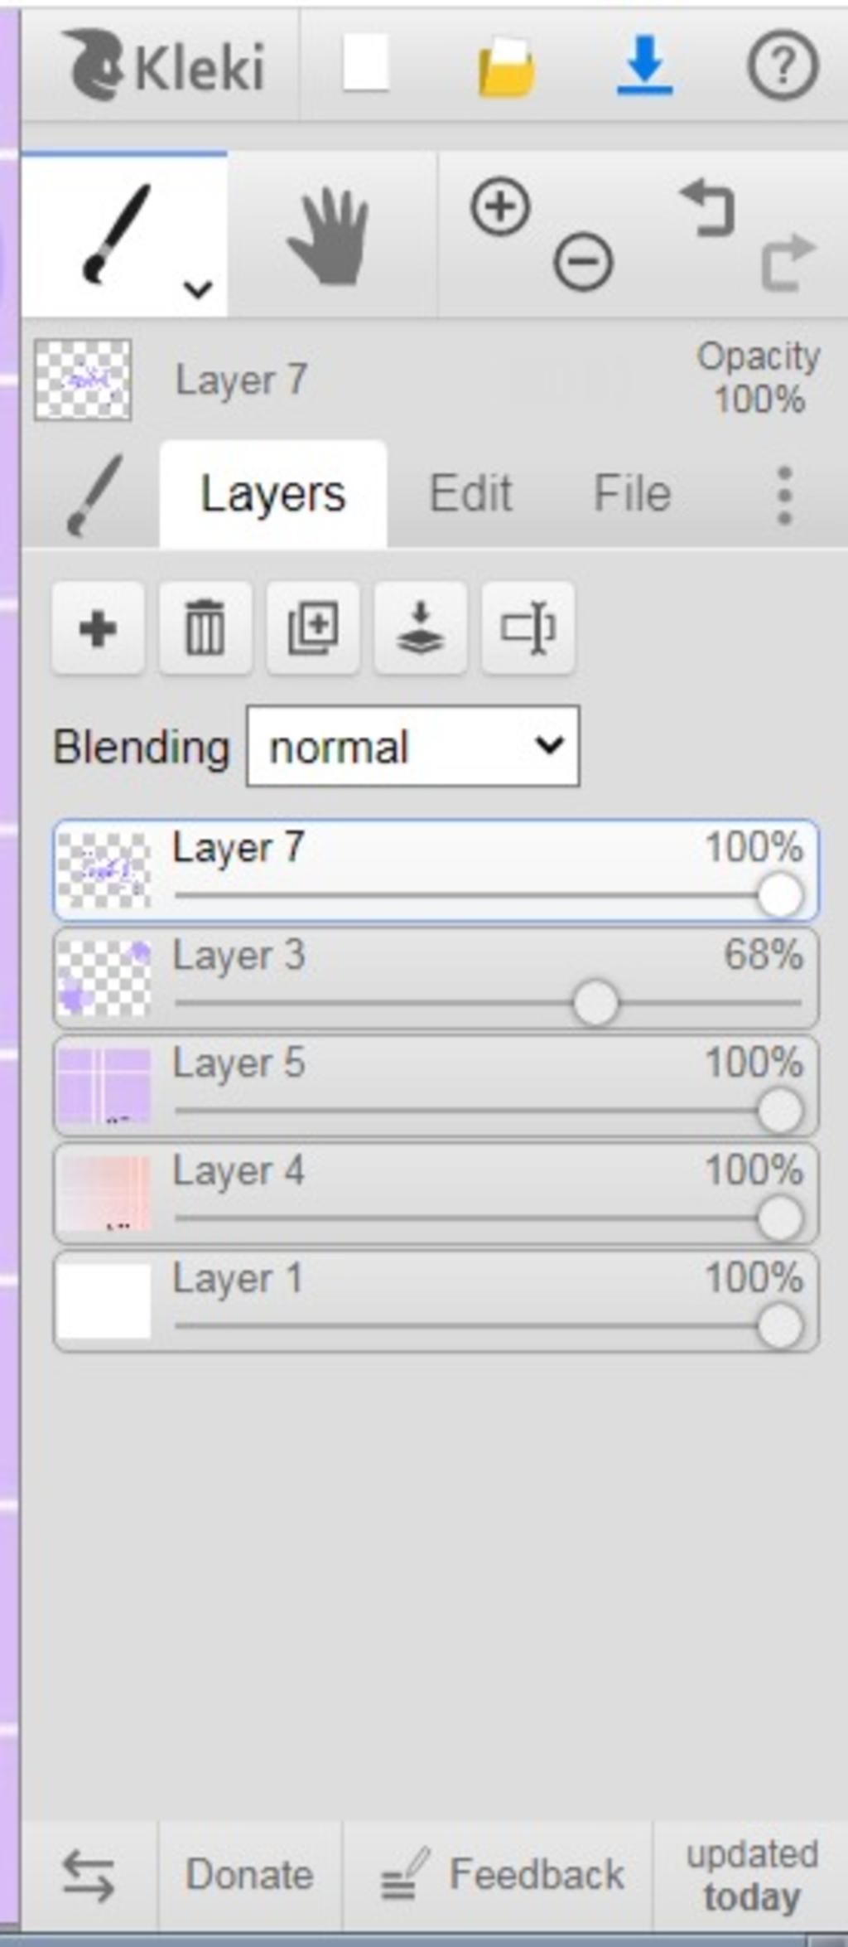848x1947 pixels.
Task: Select the Hand pan tool
Action: coord(330,236)
